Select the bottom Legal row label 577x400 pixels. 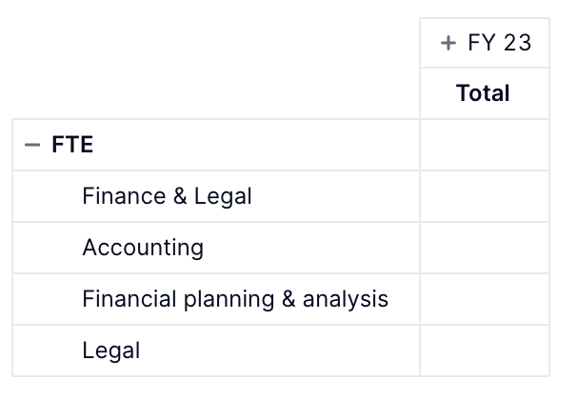(x=111, y=350)
